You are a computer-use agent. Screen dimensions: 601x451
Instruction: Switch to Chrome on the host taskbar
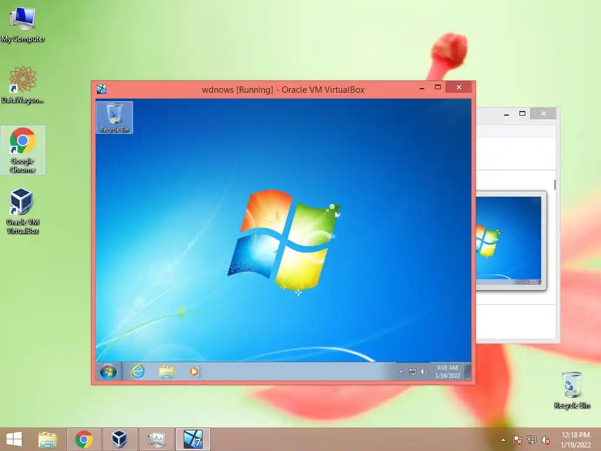point(84,439)
